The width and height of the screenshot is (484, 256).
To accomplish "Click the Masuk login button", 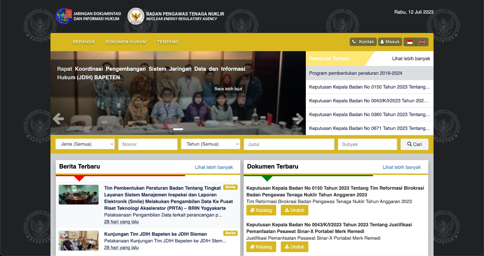I will tap(390, 42).
